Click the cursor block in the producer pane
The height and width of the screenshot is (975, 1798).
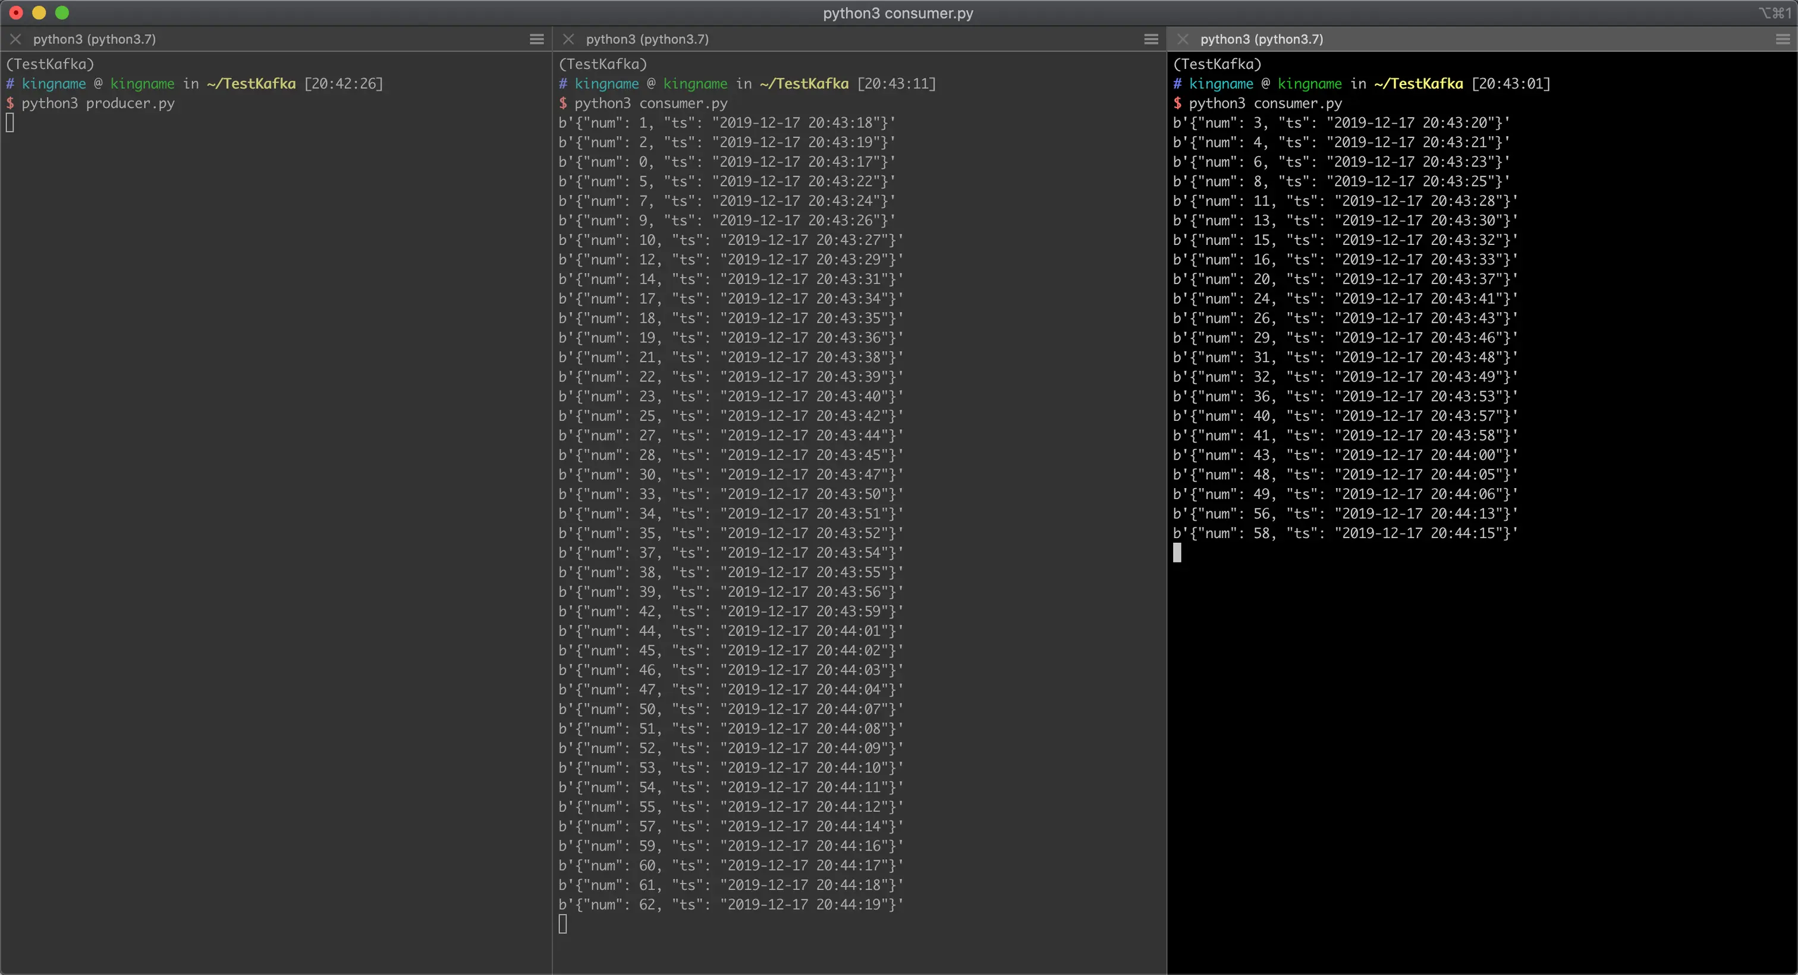10,123
